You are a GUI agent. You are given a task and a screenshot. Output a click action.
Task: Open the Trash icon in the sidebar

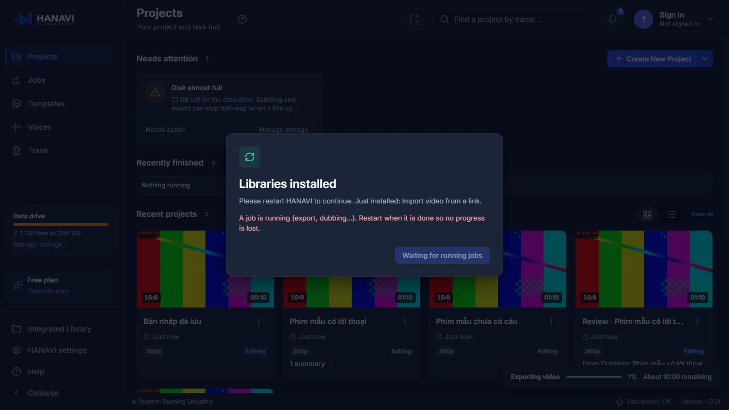[x=17, y=151]
